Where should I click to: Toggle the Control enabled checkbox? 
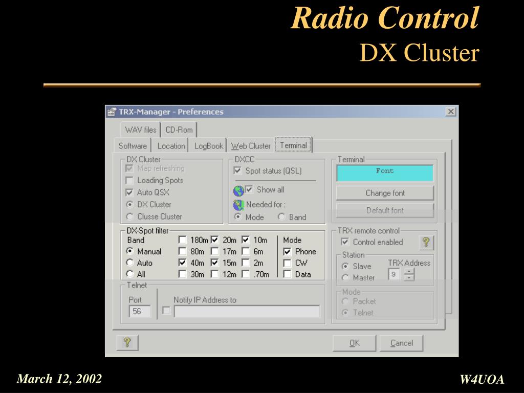coord(345,242)
